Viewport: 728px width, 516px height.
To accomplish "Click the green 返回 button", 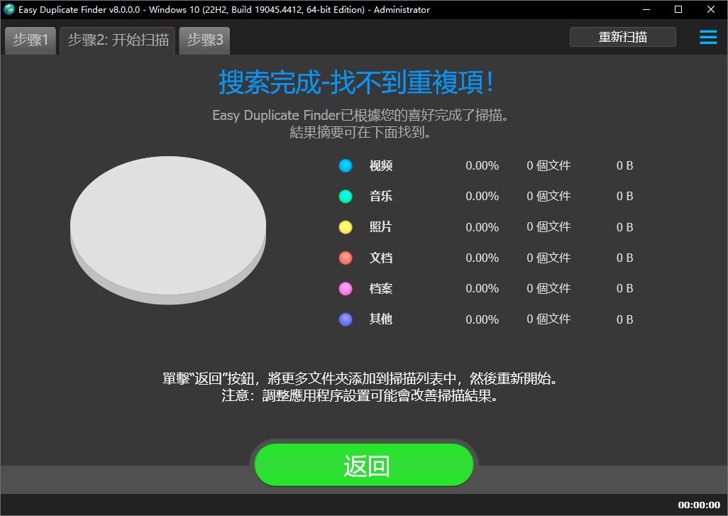I will pyautogui.click(x=364, y=465).
